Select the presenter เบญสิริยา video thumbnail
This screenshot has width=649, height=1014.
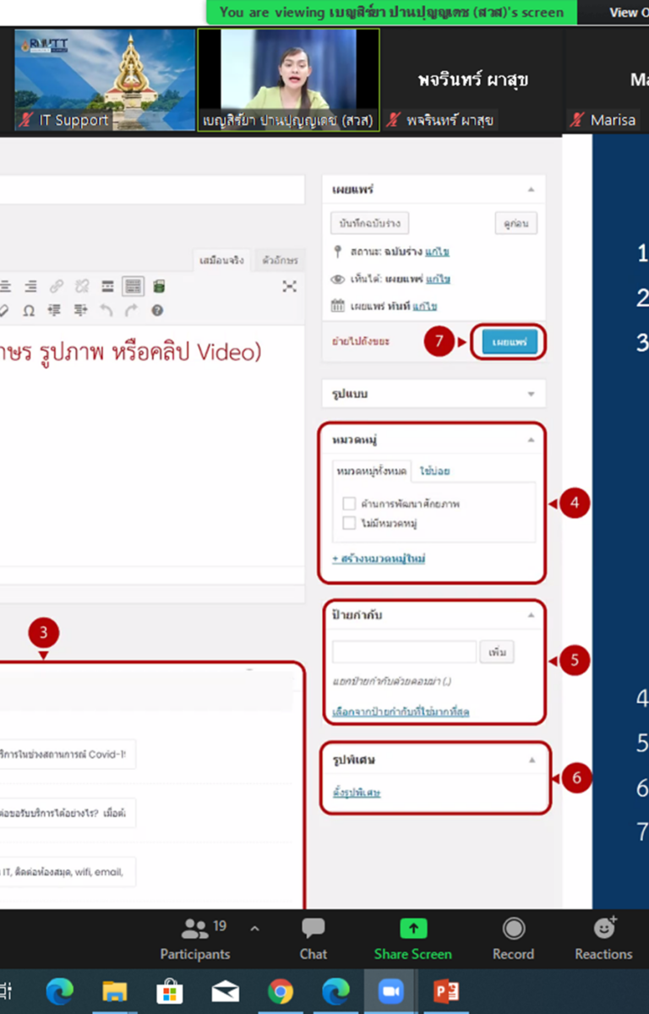pyautogui.click(x=288, y=80)
